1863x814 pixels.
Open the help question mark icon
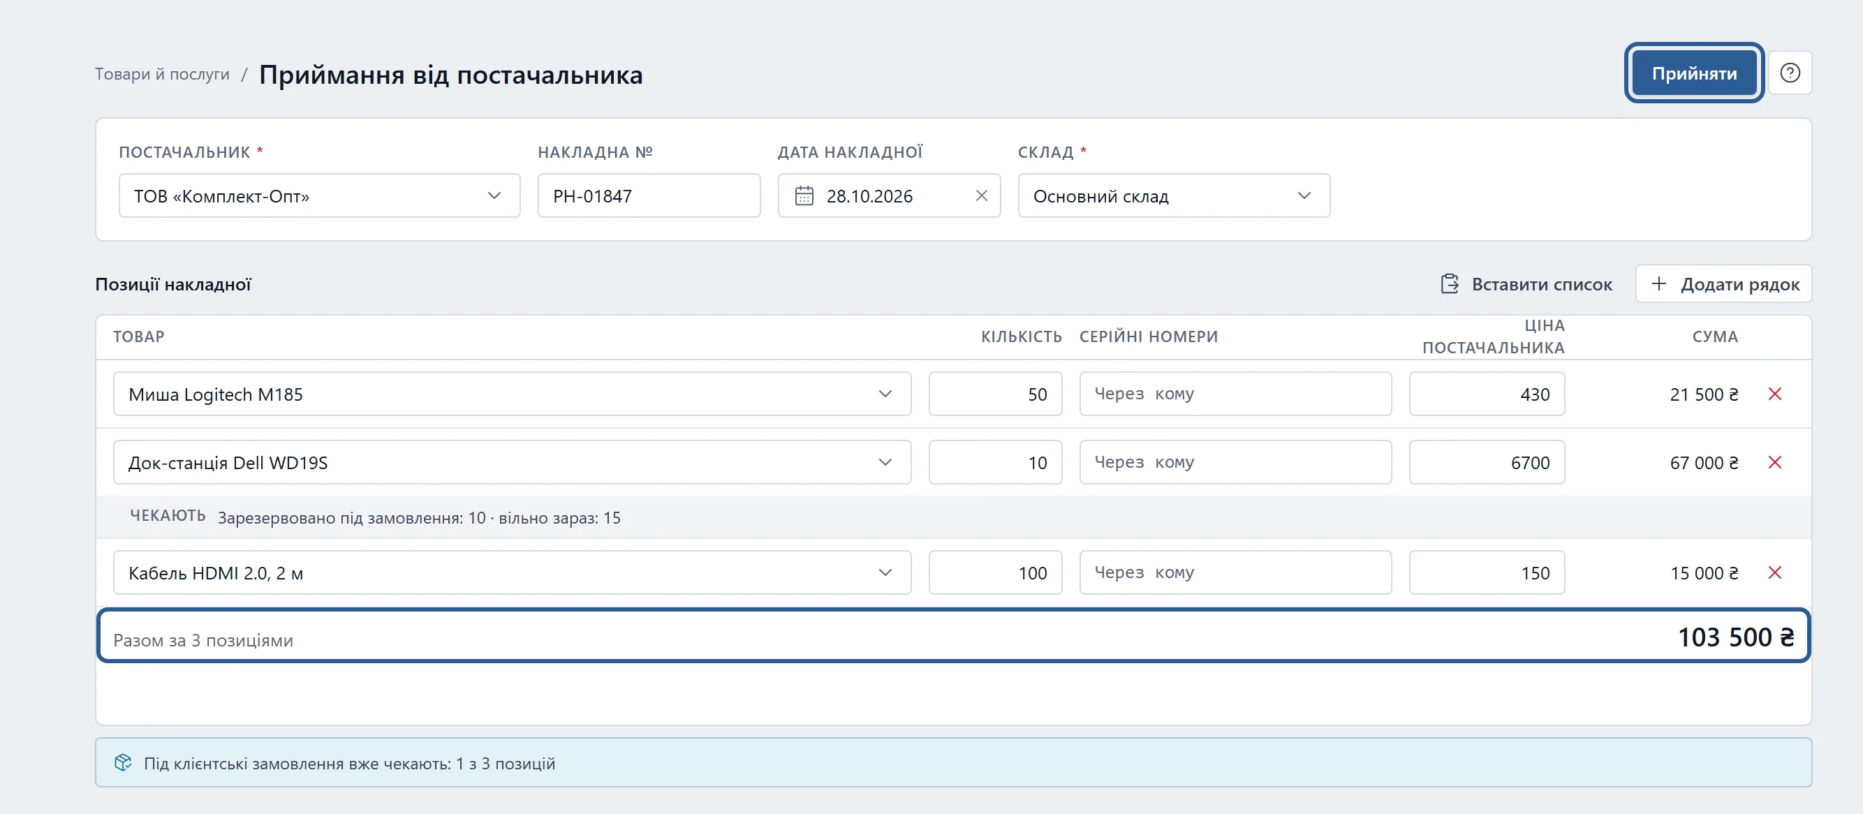[x=1790, y=73]
